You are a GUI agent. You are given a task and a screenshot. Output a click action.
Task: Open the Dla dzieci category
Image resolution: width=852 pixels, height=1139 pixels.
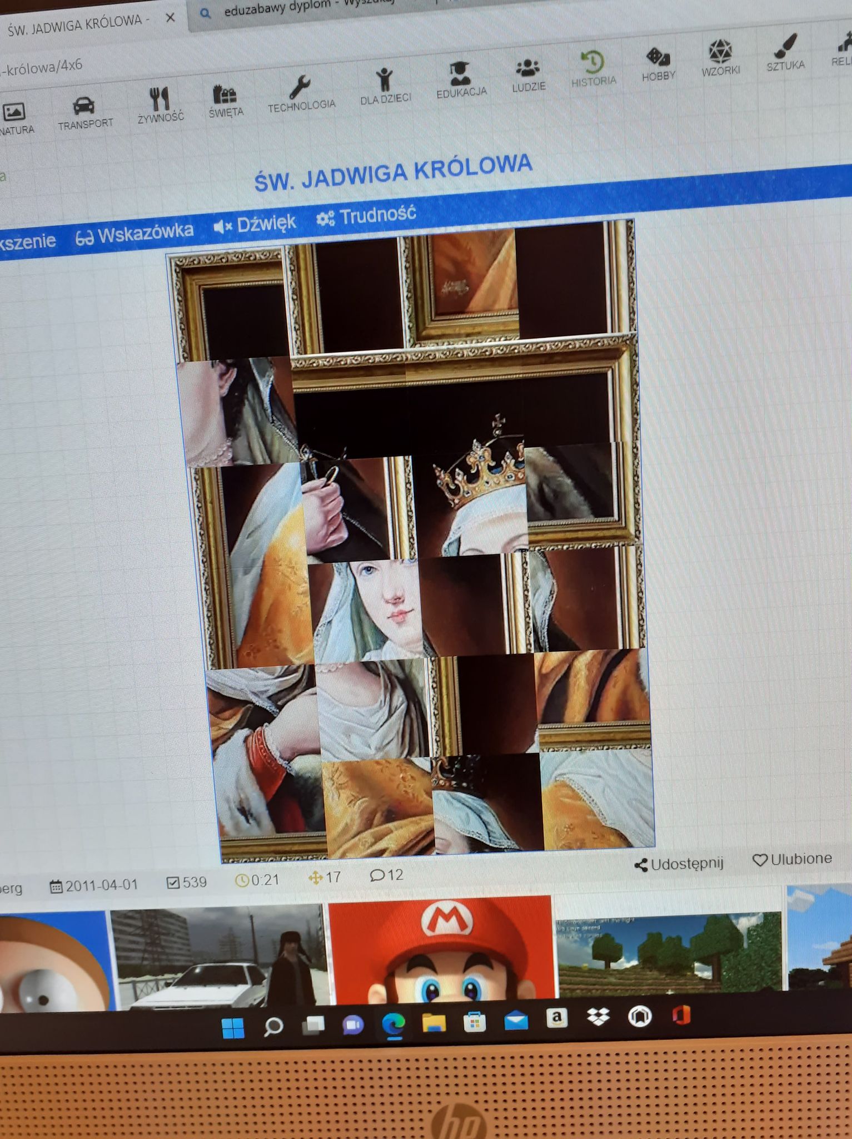(x=385, y=87)
